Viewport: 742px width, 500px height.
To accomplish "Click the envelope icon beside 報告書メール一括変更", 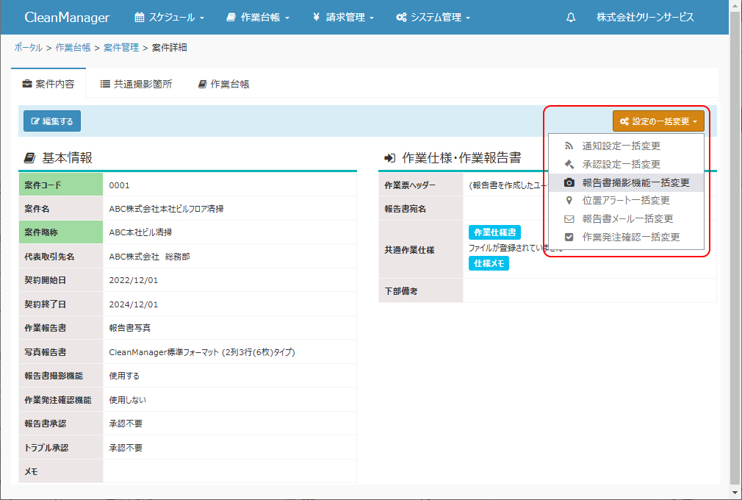I will (x=569, y=218).
